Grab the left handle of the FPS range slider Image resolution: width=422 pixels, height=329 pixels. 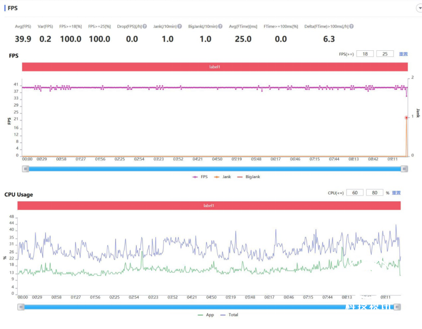point(25,169)
